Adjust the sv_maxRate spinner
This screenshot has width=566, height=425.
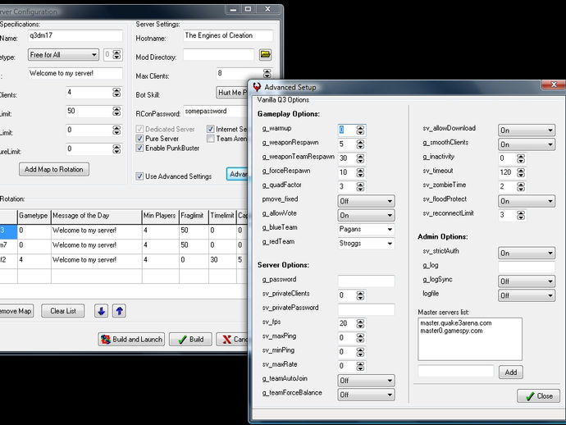tap(360, 366)
